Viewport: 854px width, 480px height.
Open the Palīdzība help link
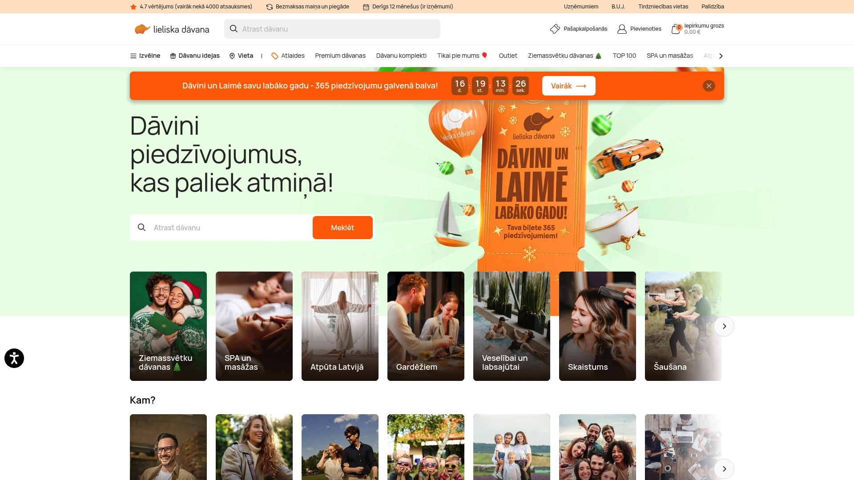click(713, 7)
